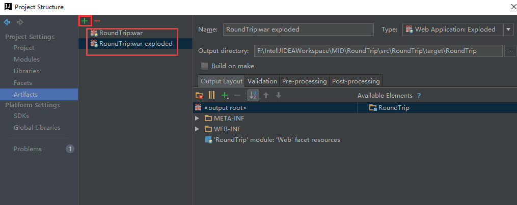
Task: Click the layout remove minus icon
Action: pyautogui.click(x=237, y=96)
